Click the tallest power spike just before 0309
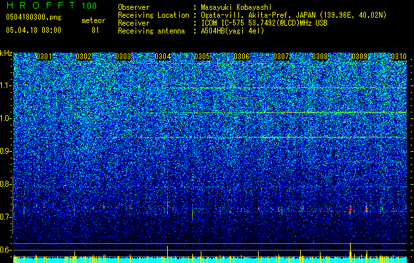This screenshot has height=263, width=414. point(350,252)
